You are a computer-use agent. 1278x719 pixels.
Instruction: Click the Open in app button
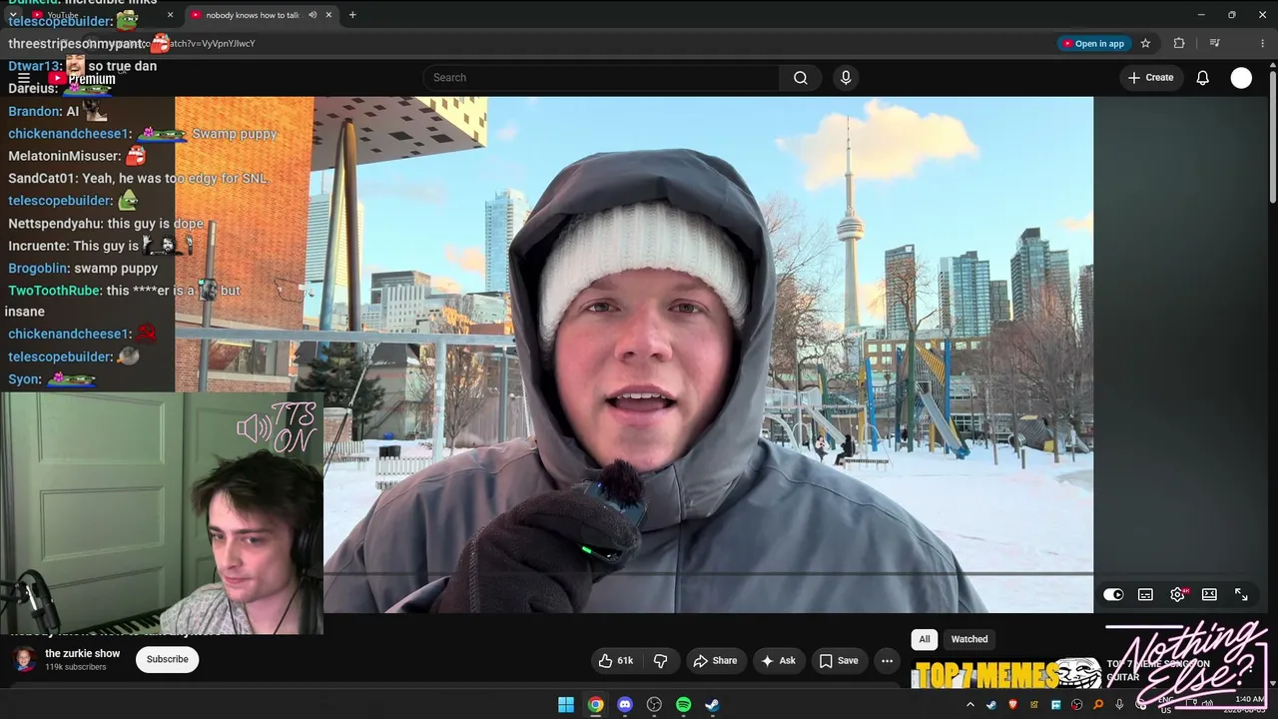coord(1093,44)
